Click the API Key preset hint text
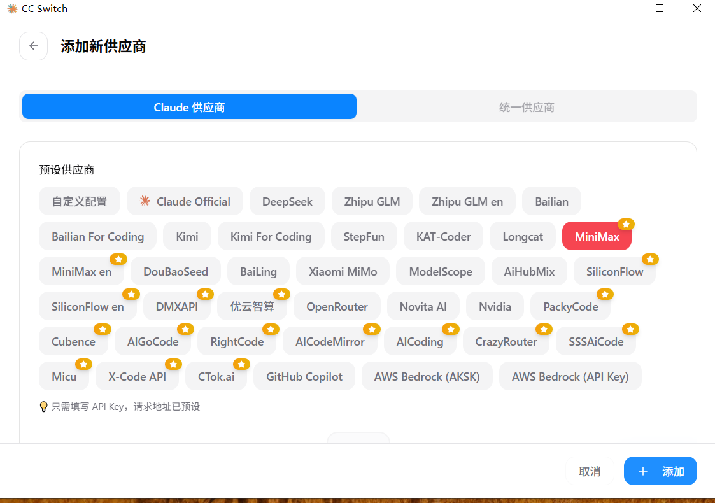The height and width of the screenshot is (503, 715). tap(125, 407)
